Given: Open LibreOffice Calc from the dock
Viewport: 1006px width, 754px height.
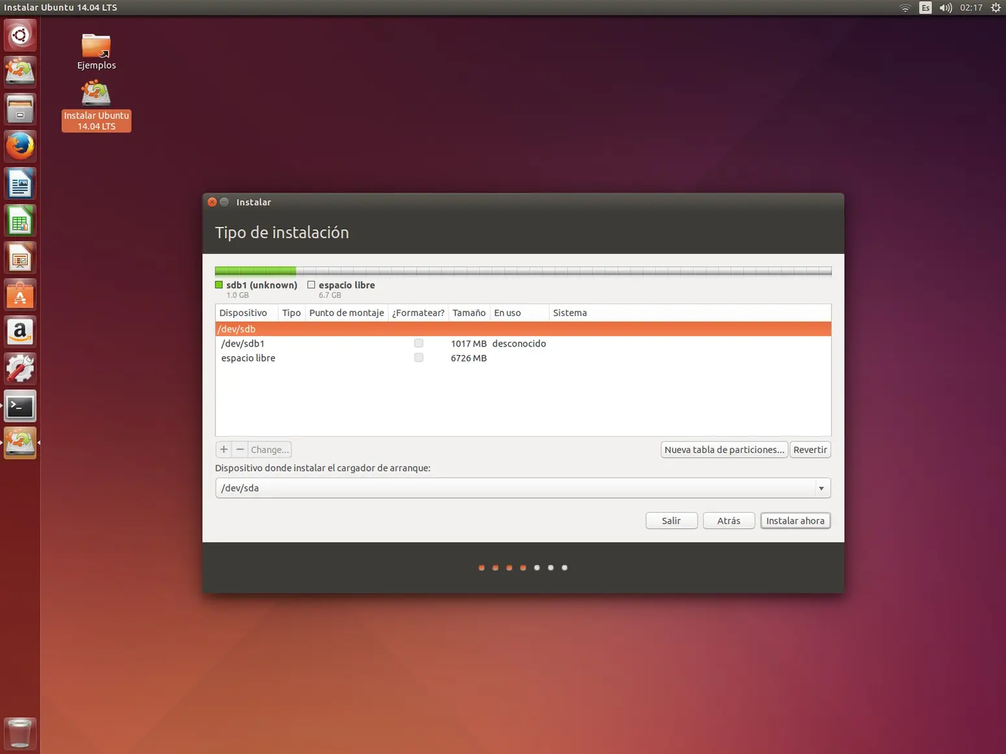Looking at the screenshot, I should tap(20, 221).
